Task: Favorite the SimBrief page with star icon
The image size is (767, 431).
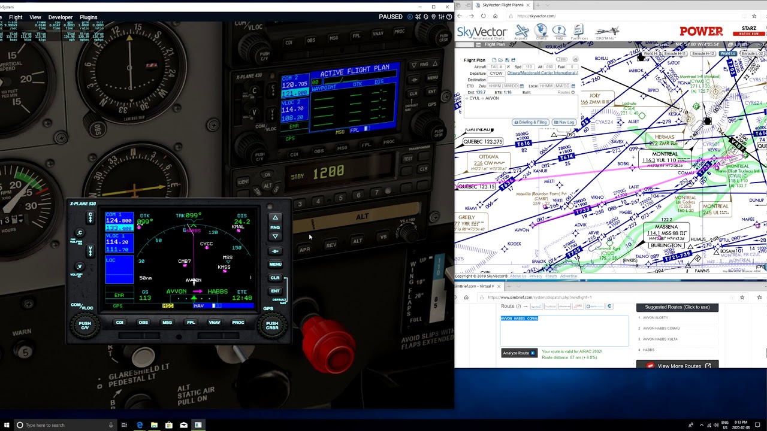Action: 742,297
